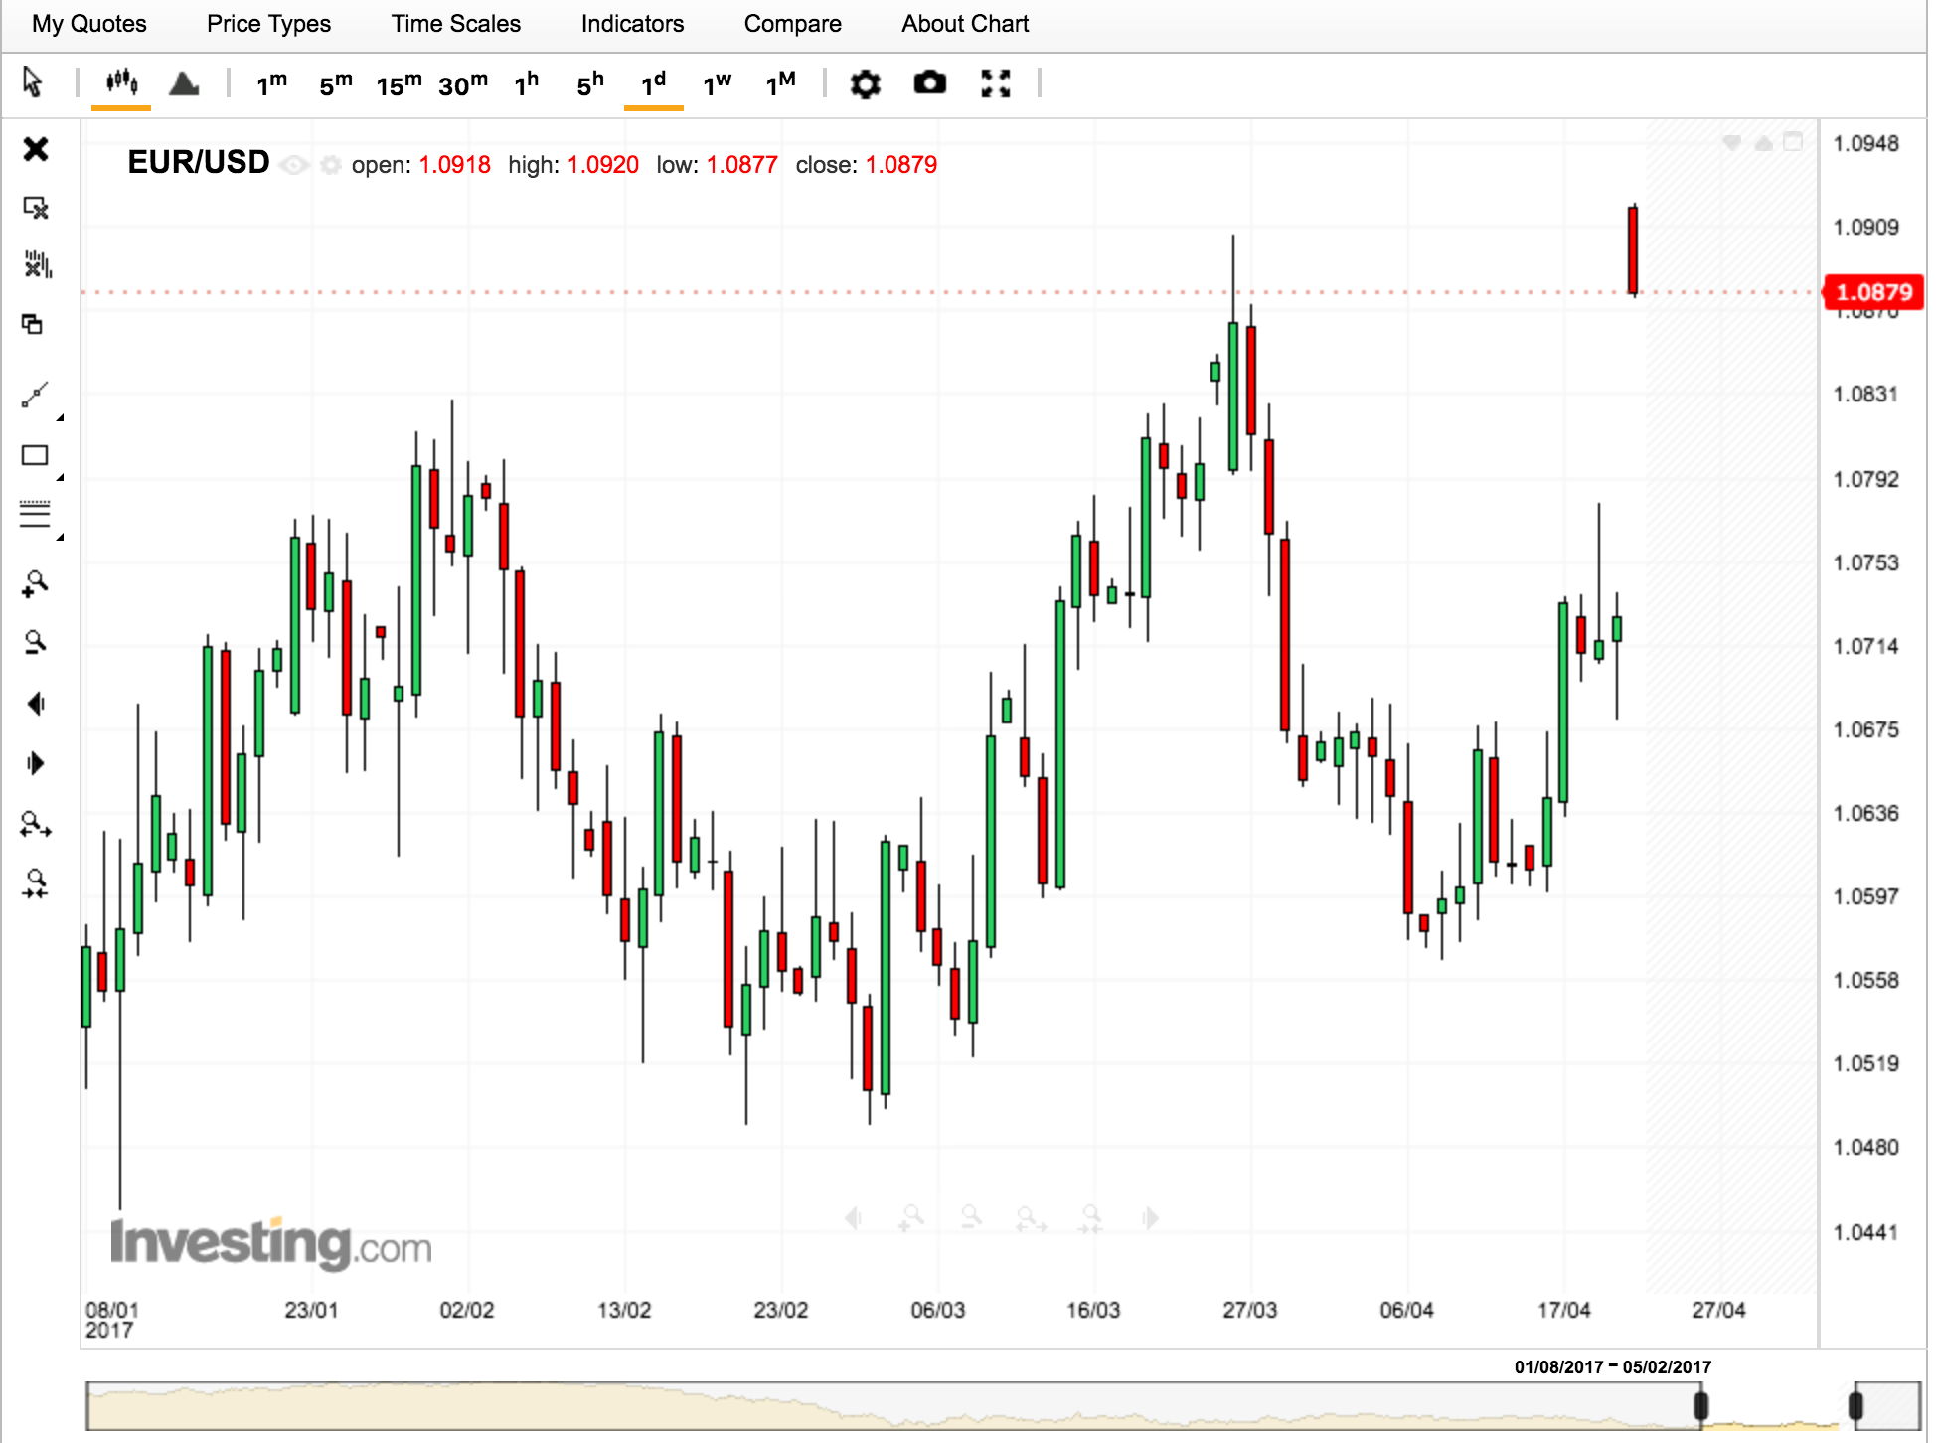The height and width of the screenshot is (1443, 1936).
Task: Click the overlapping squares clone icon
Action: click(33, 324)
